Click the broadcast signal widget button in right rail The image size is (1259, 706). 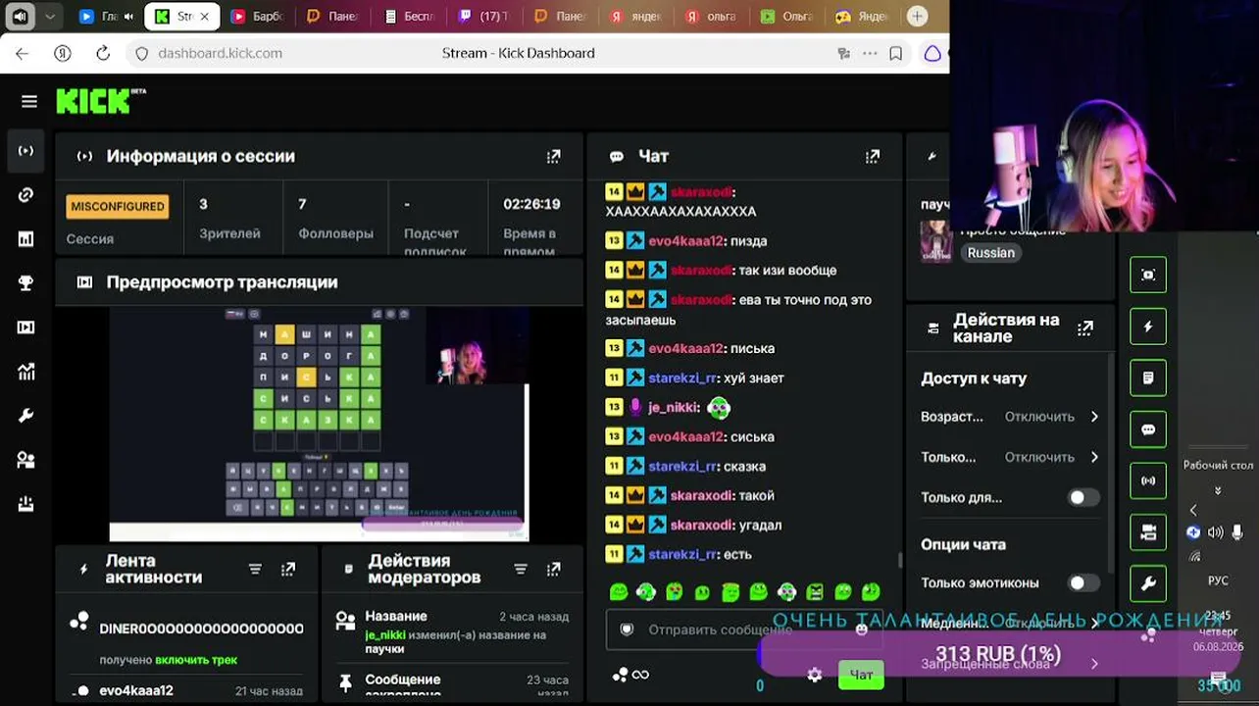[x=1148, y=480]
